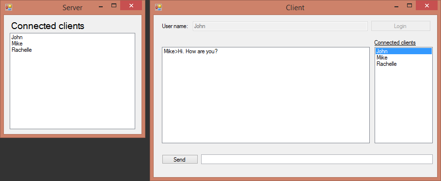The width and height of the screenshot is (441, 181).
Task: Select Rachelle in the Server window list
Action: pyautogui.click(x=72, y=50)
